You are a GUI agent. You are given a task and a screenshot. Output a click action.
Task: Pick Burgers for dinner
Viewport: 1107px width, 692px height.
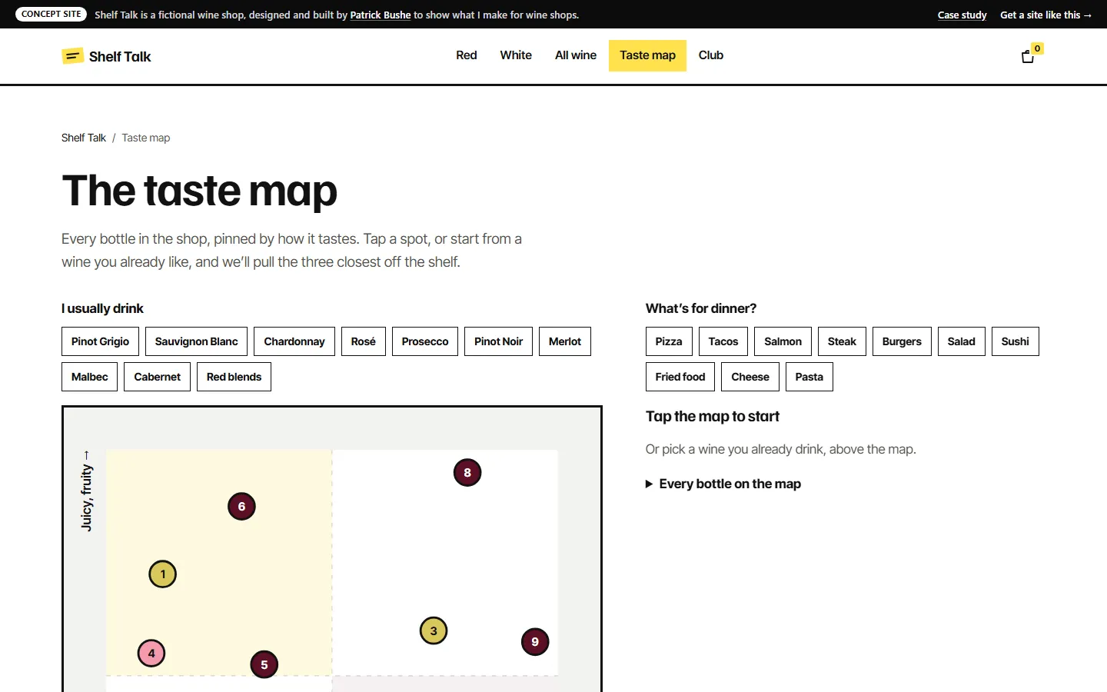[x=902, y=341]
